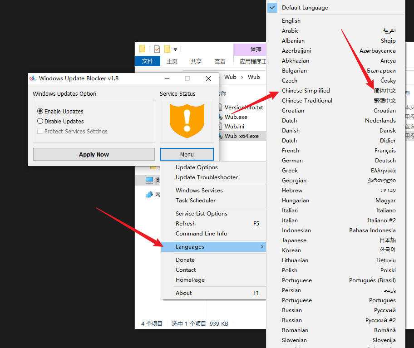The image size is (414, 348).
Task: Select Hebrew language
Action: (x=335, y=191)
